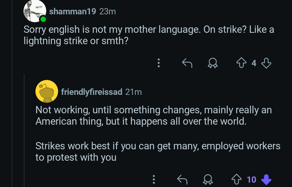Viewport: 292px width, 187px height.
Task: Open shamman19's profile via username
Action: click(x=72, y=12)
